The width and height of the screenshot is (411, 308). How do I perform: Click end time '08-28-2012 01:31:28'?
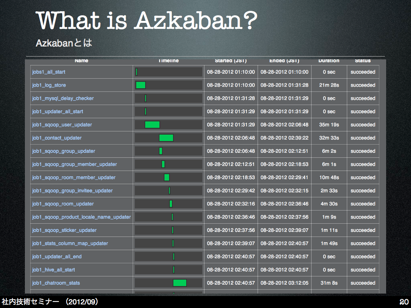point(285,85)
